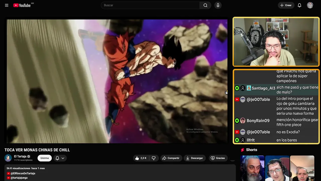
Task: Click the Unirme membership button
Action: pyautogui.click(x=45, y=158)
